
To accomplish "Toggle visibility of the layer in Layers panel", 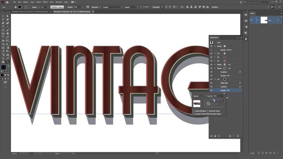I will (252, 20).
